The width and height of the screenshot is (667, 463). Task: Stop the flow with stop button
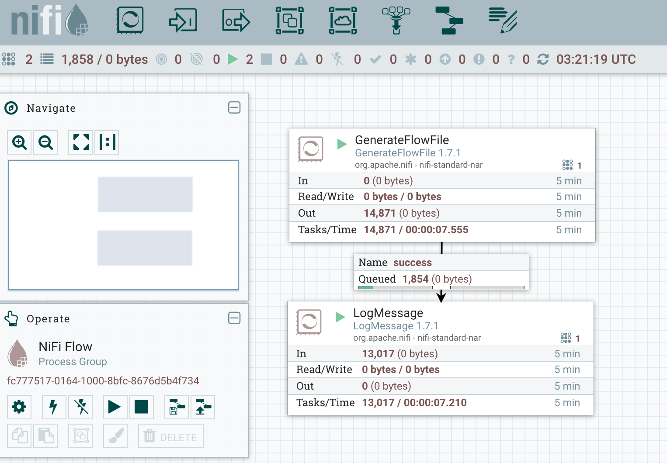pyautogui.click(x=142, y=407)
